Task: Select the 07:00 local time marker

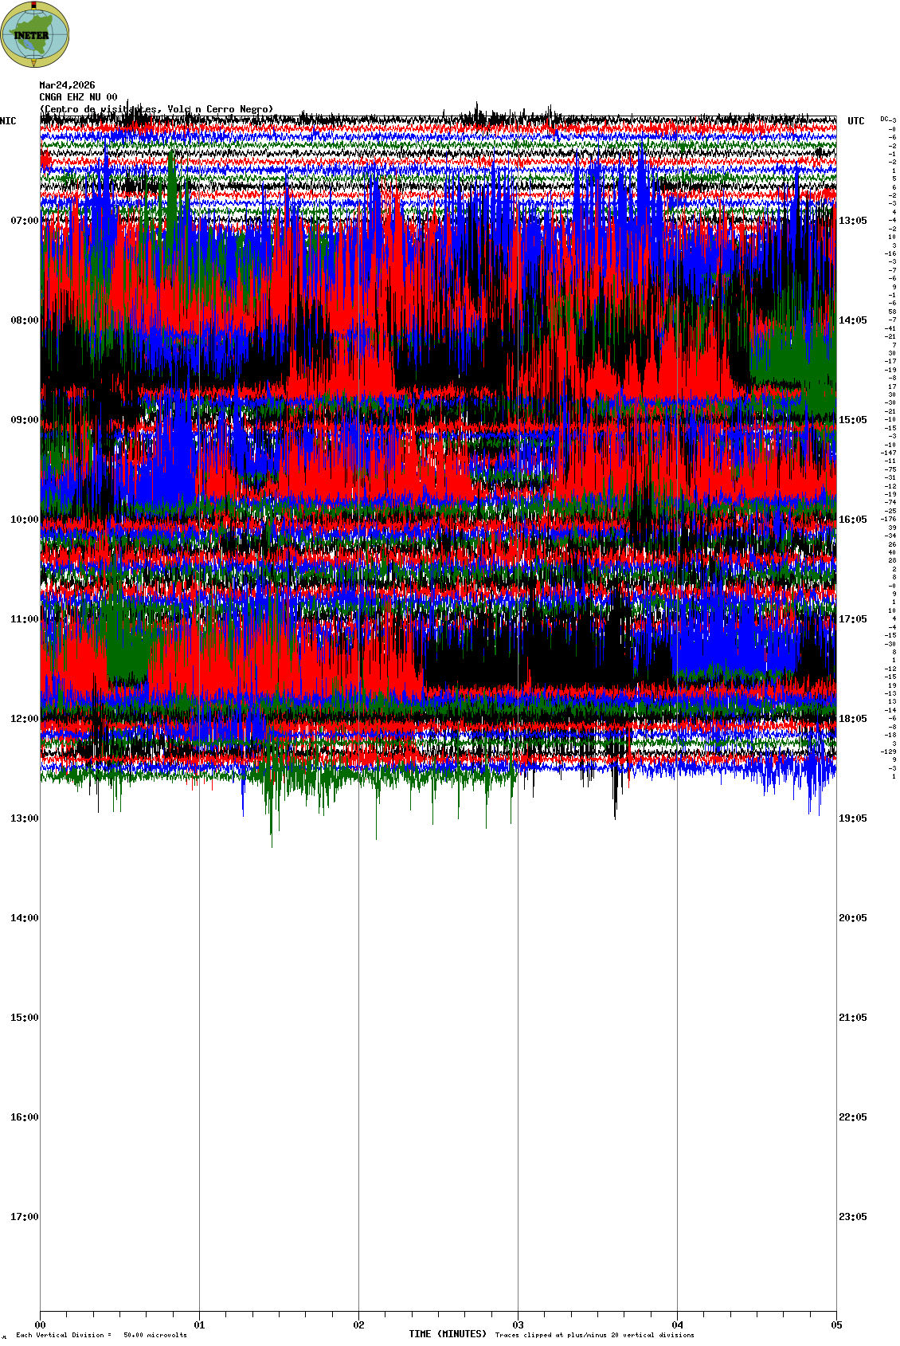Action: pos(24,221)
